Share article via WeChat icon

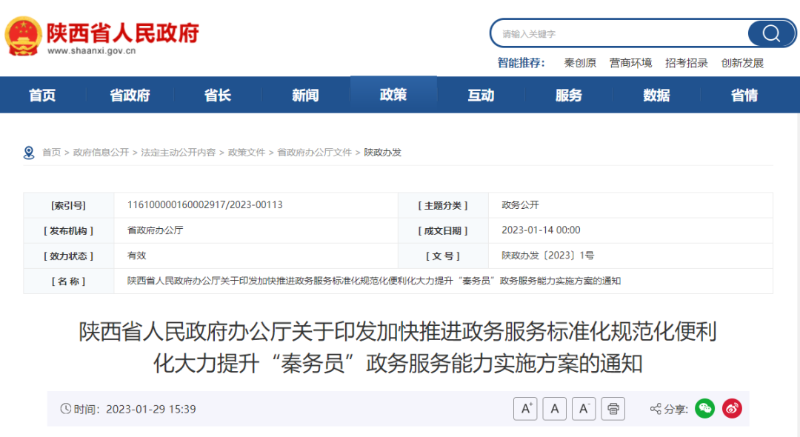click(704, 409)
